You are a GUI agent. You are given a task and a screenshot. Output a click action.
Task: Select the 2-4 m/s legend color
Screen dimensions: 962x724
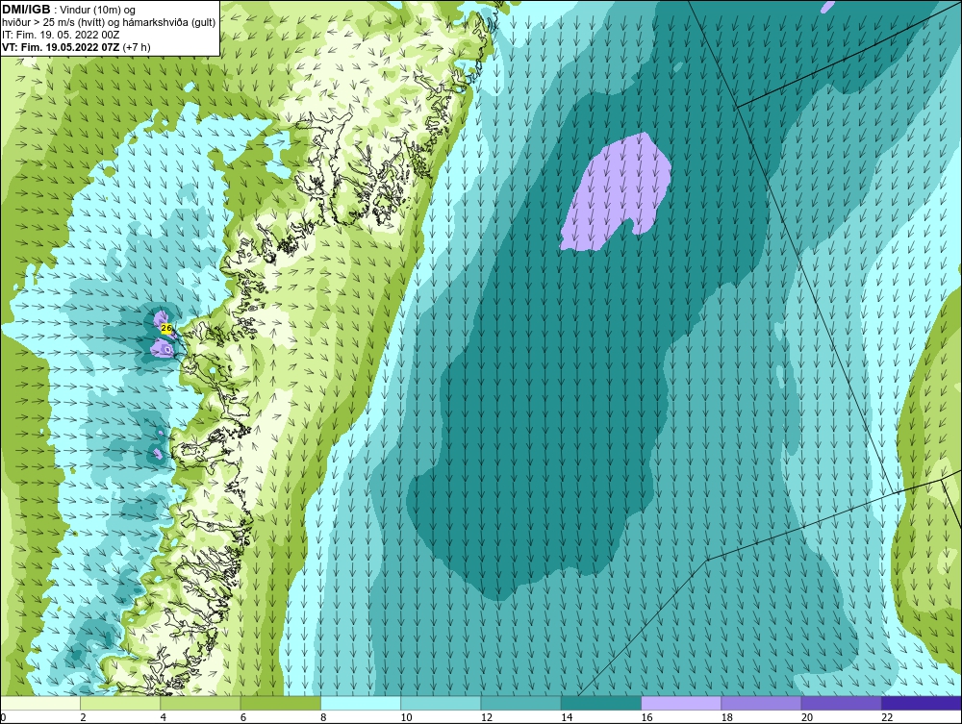[x=120, y=703]
